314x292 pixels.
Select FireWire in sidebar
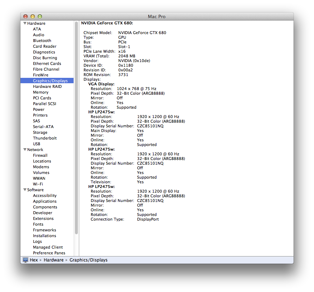coord(41,75)
